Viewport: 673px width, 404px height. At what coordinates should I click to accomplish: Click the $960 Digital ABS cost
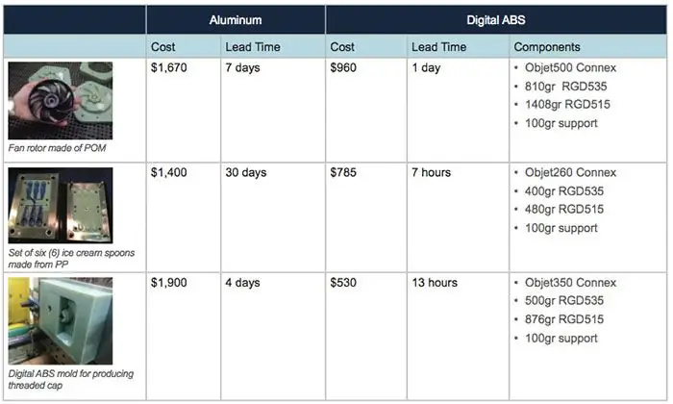pyautogui.click(x=343, y=68)
